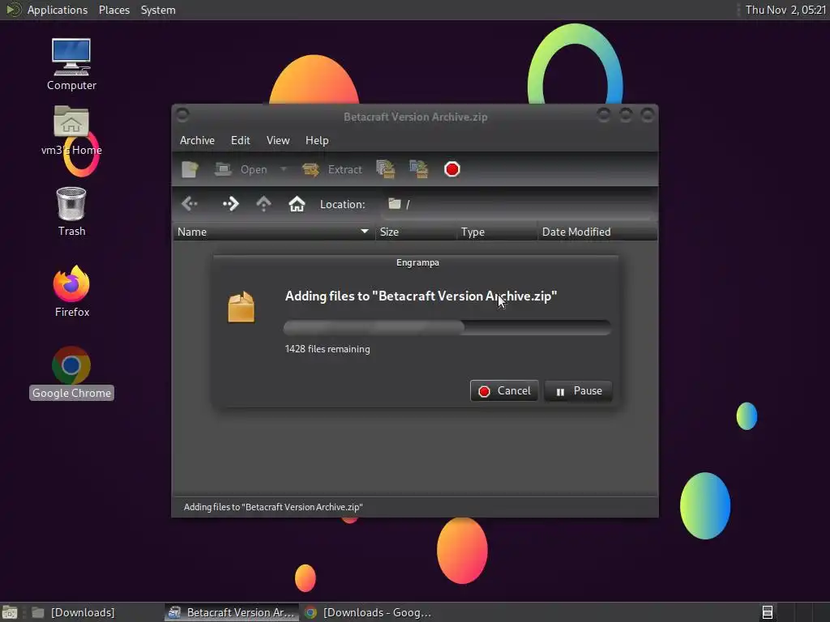Open the Places menu
This screenshot has height=622, width=830.
(113, 10)
